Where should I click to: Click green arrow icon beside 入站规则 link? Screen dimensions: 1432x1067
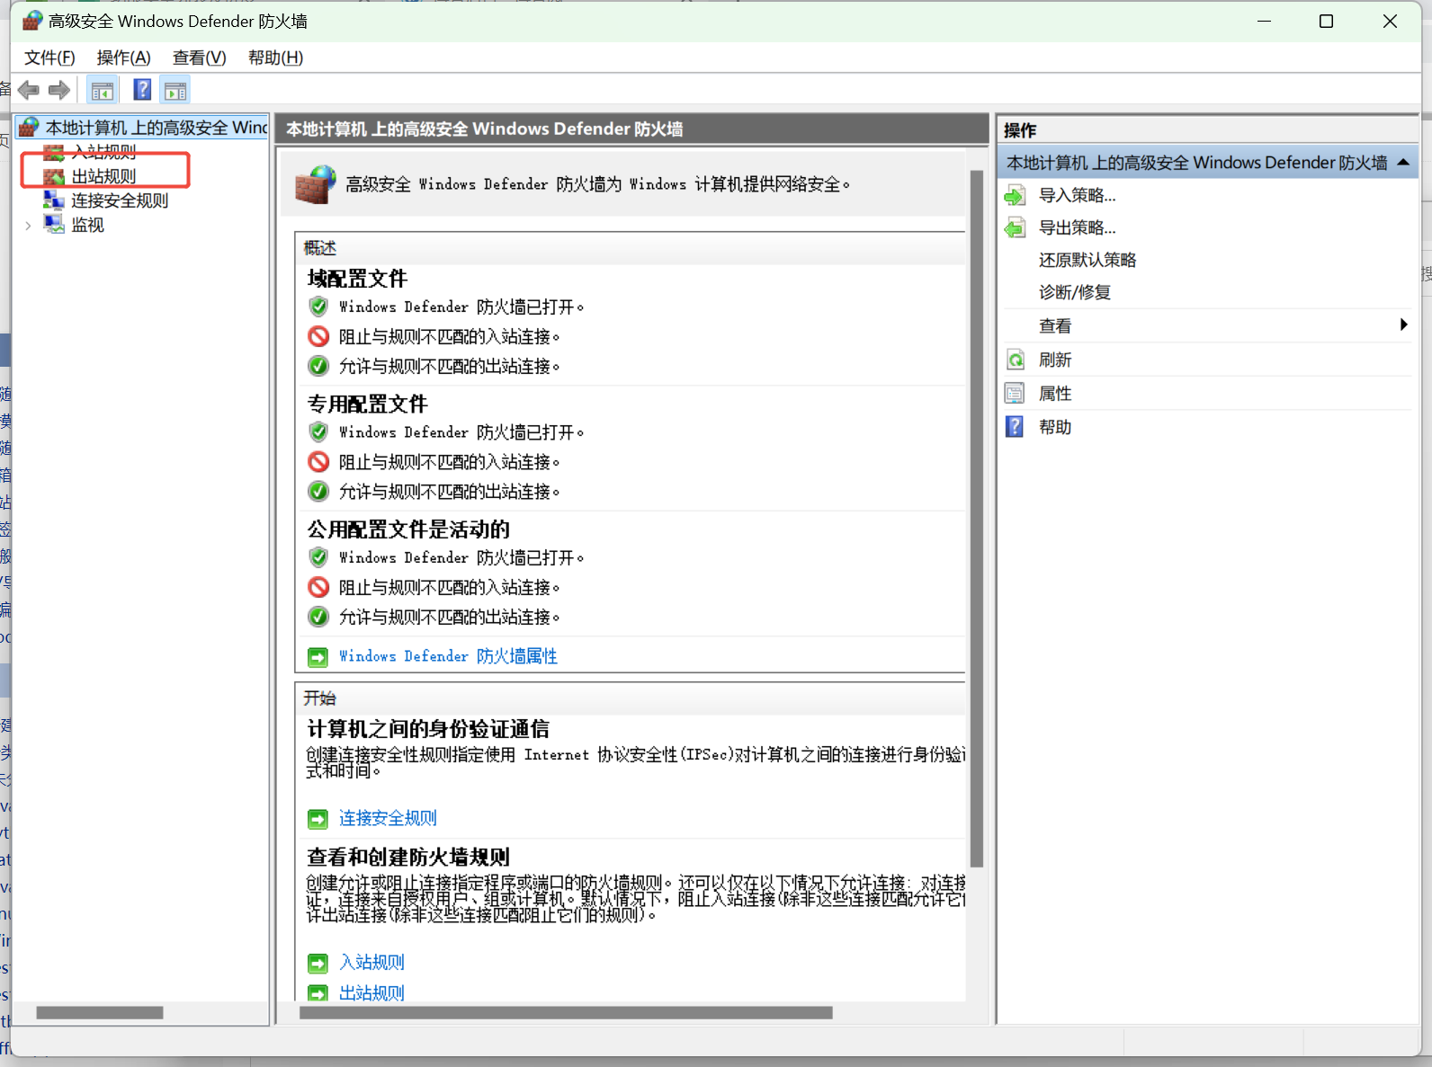[x=318, y=964]
